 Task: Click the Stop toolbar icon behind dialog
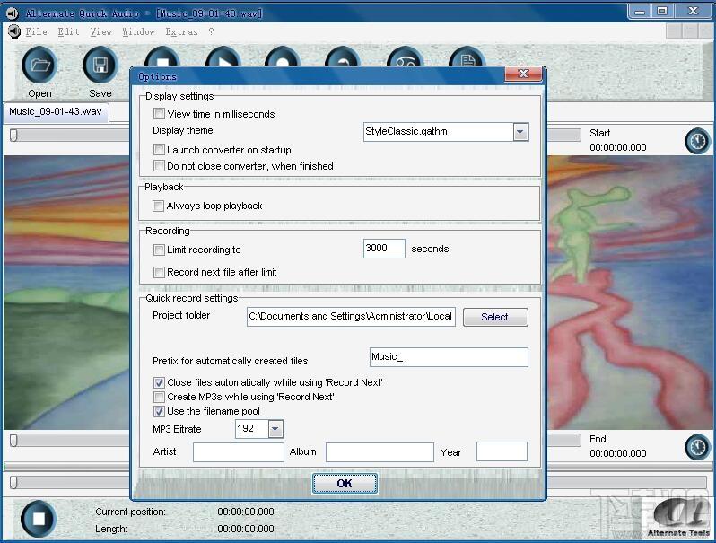tap(162, 57)
